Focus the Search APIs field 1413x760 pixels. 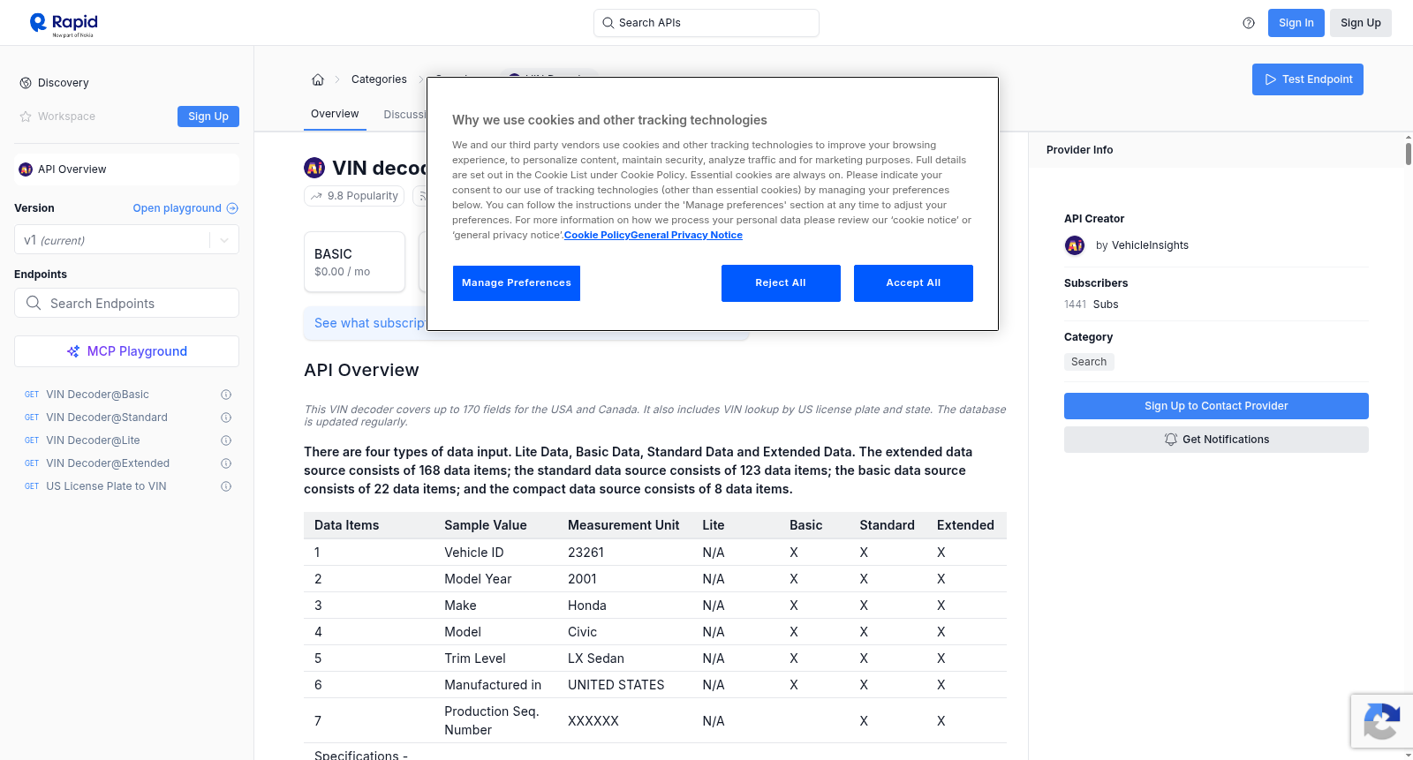click(x=706, y=23)
